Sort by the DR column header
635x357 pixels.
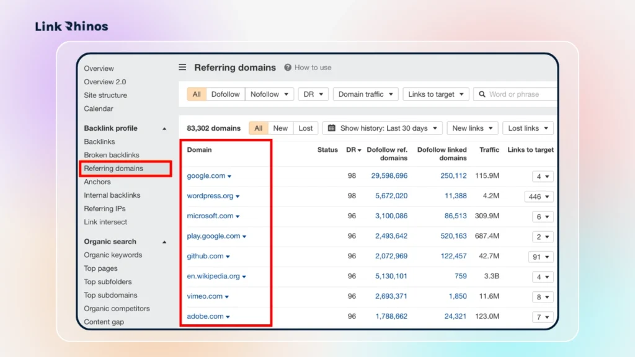pyautogui.click(x=353, y=150)
